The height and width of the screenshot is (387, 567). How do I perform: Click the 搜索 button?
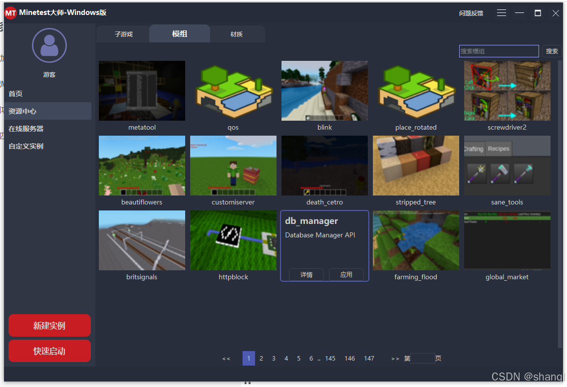552,51
